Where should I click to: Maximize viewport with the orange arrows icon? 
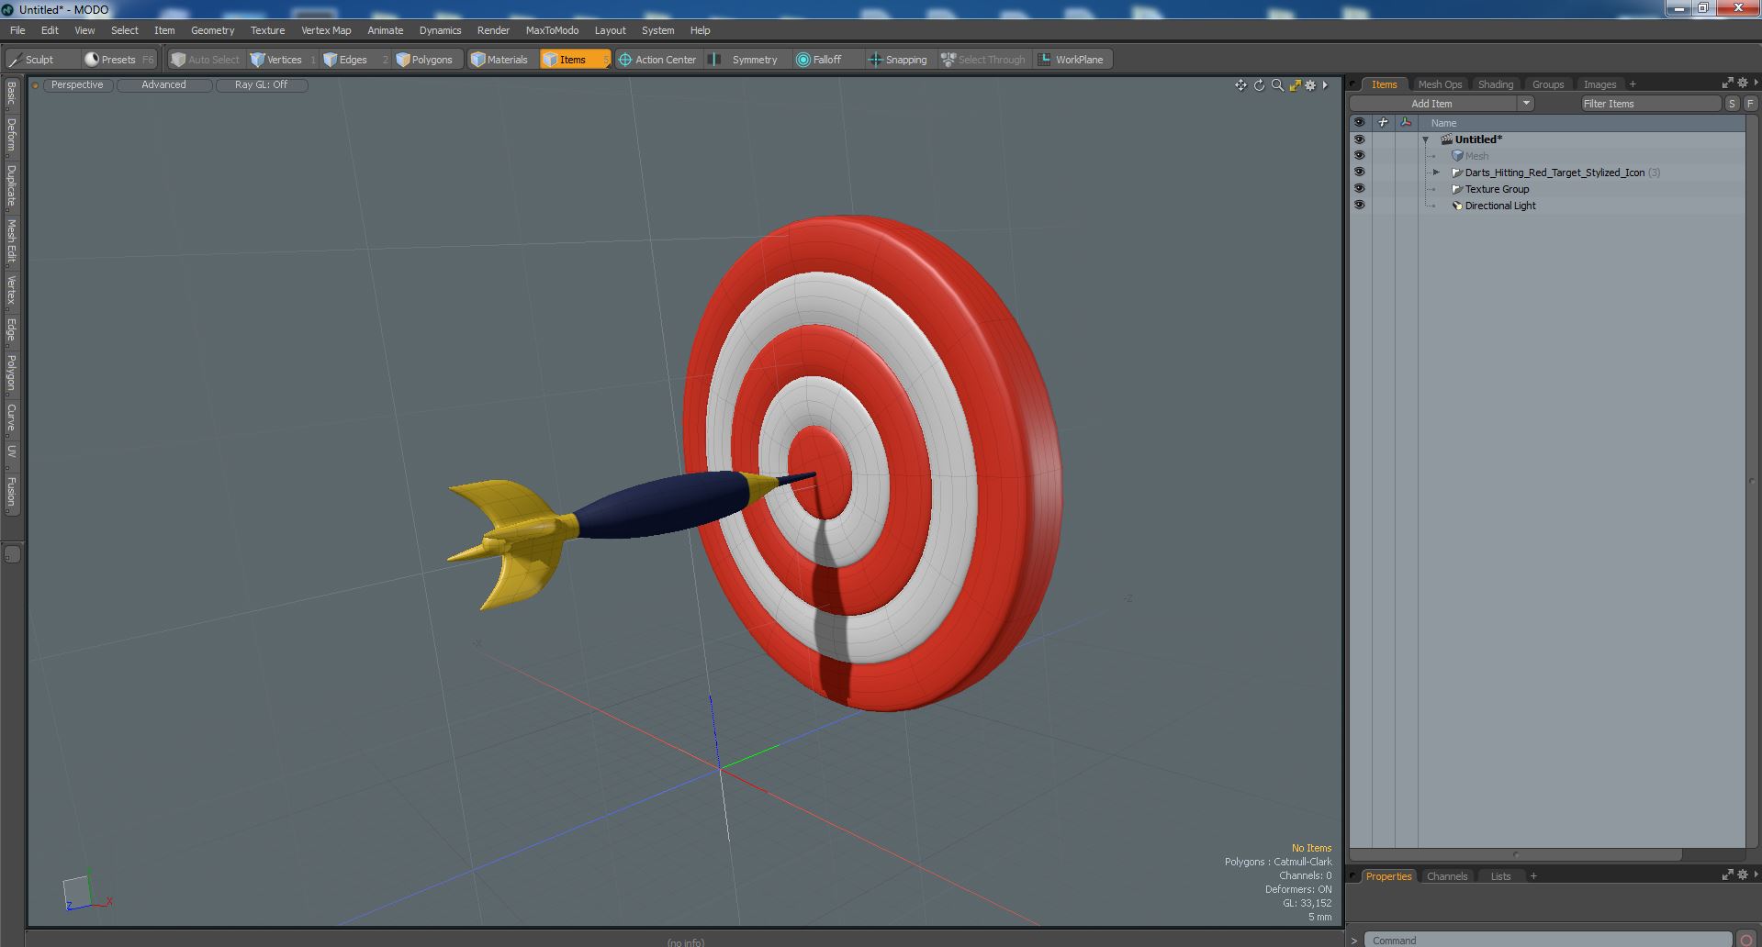(1295, 85)
